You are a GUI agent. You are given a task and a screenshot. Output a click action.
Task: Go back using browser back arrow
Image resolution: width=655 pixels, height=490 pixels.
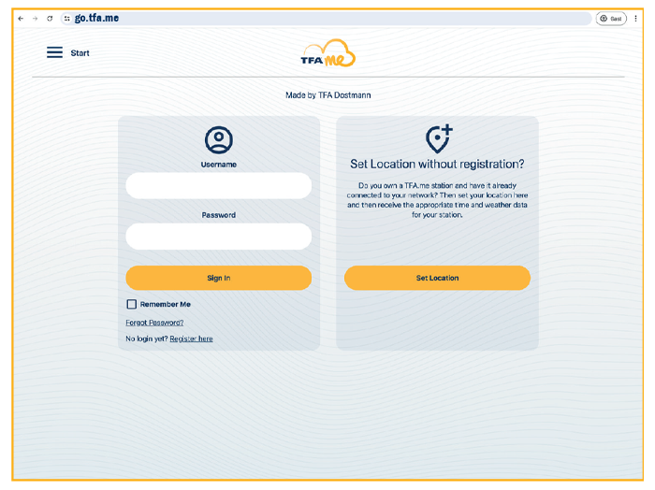click(x=21, y=19)
